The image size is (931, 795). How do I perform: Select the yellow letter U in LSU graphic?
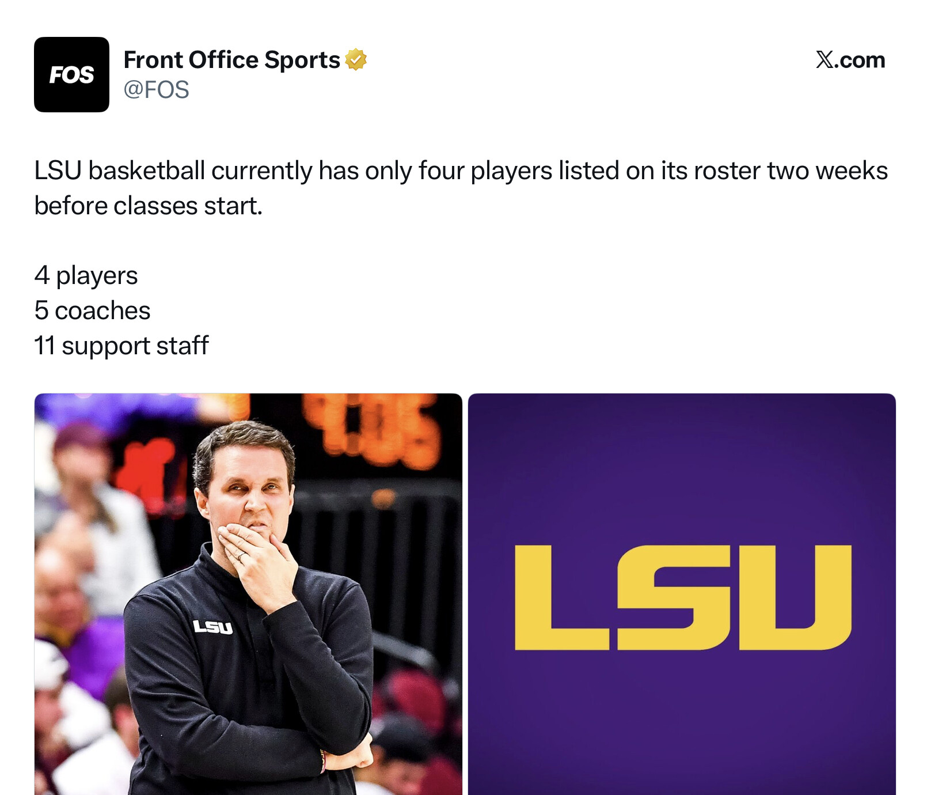pos(795,597)
